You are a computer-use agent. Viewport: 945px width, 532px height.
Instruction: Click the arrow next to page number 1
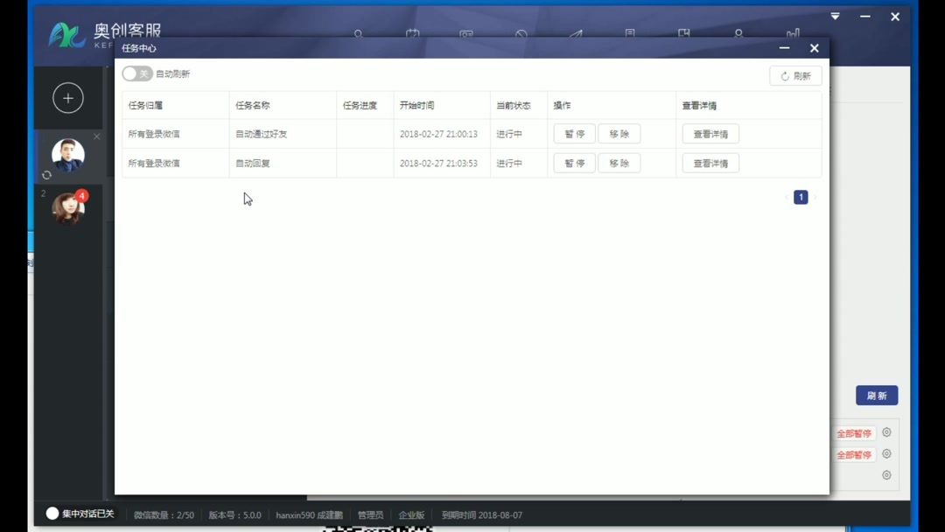(x=813, y=197)
